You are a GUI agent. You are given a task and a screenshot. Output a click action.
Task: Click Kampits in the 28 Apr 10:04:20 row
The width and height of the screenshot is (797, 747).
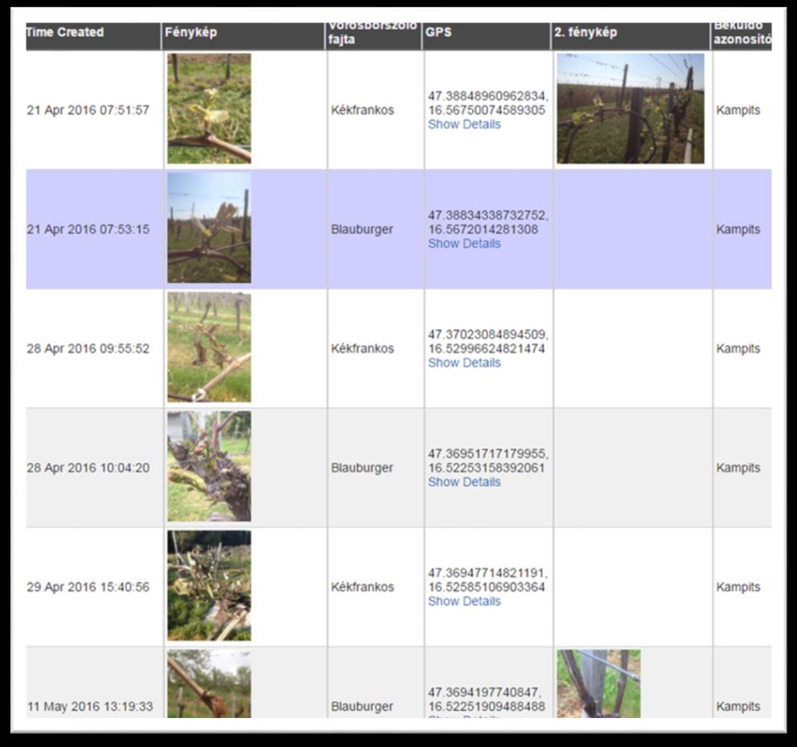738,468
